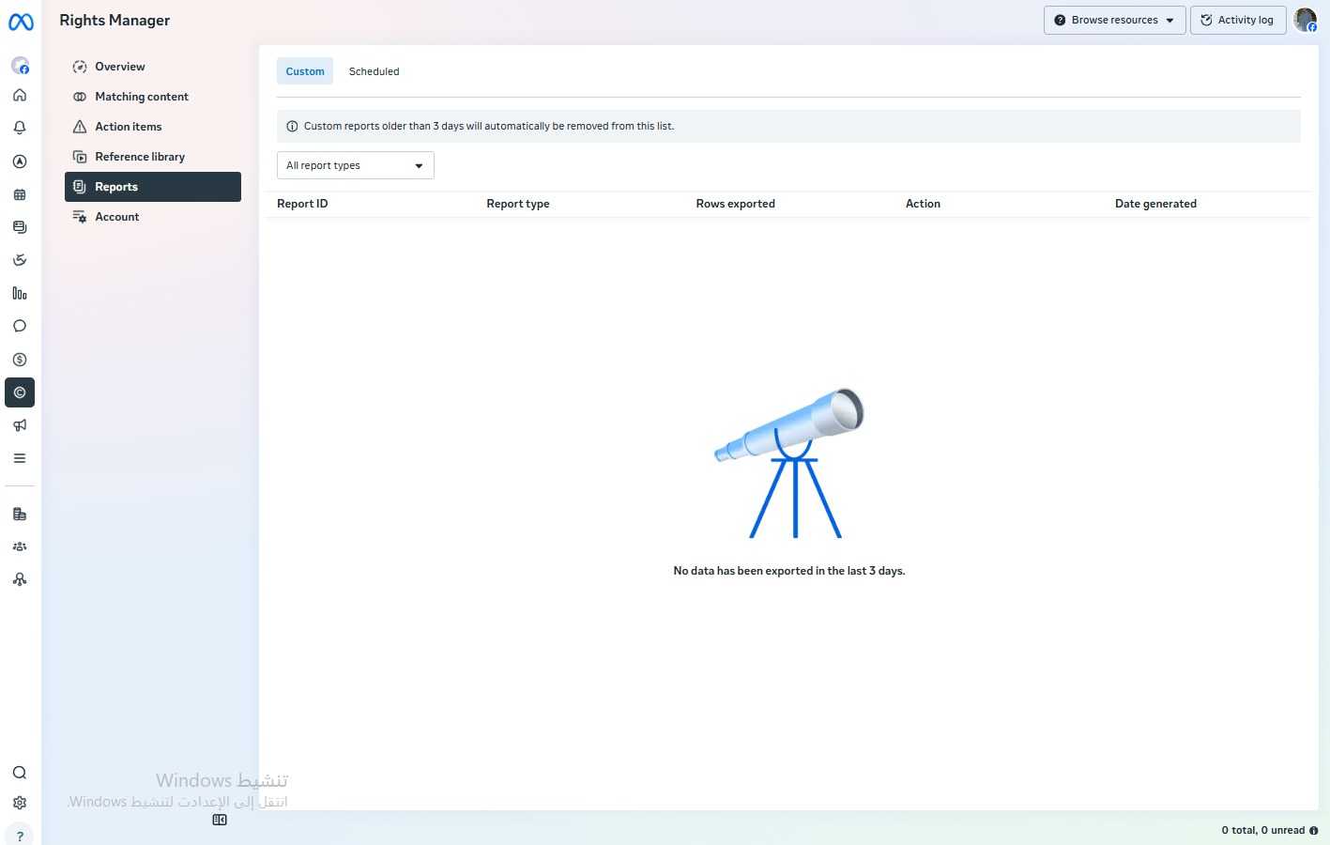Click info icon in the custom reports notice
Screen dimensions: 1330x845
coord(292,126)
